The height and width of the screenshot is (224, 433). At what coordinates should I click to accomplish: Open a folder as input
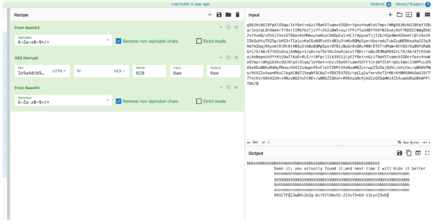(399, 15)
